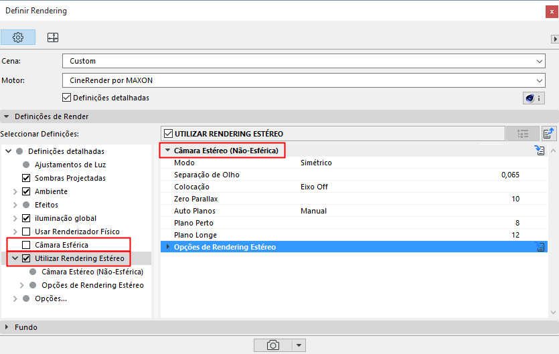The image size is (559, 354).
Task: Click the Plano Longe label
Action: 195,235
